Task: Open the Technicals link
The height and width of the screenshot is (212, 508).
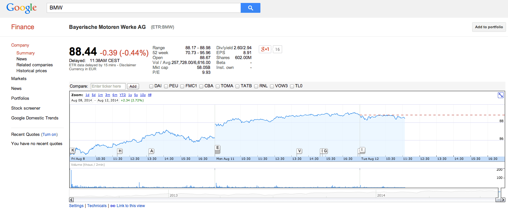Action: point(97,206)
